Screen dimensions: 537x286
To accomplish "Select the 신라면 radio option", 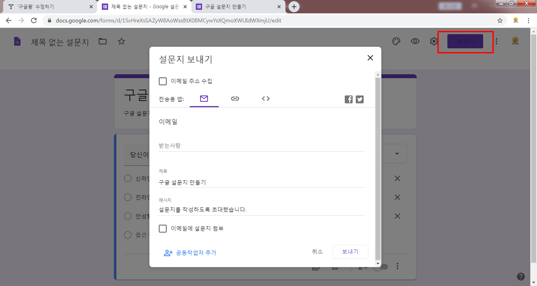I will pos(128,178).
